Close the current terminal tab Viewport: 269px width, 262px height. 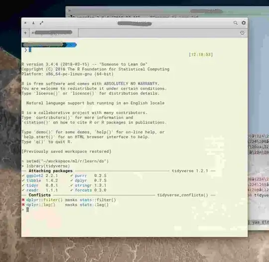(32, 32)
